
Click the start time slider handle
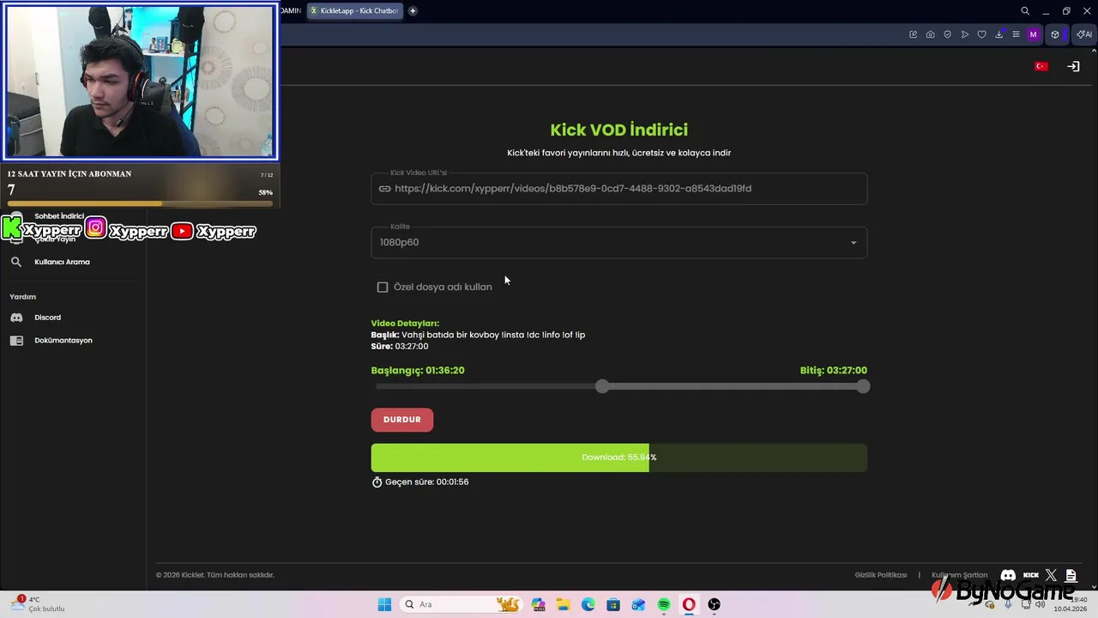pyautogui.click(x=602, y=387)
